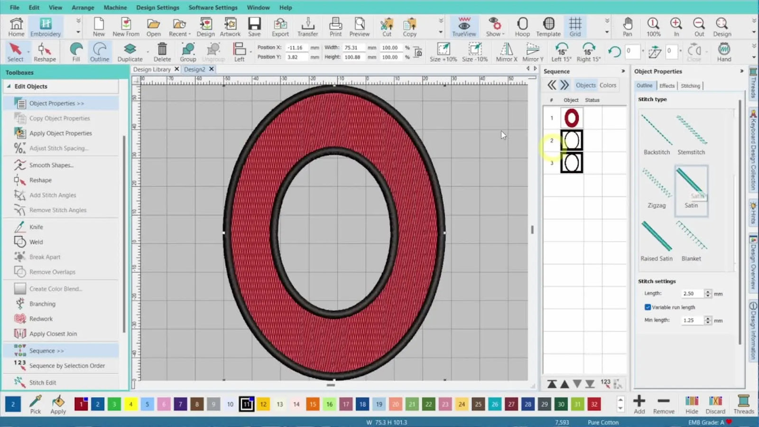
Task: Switch Sequence panel to Colors view
Action: point(608,85)
